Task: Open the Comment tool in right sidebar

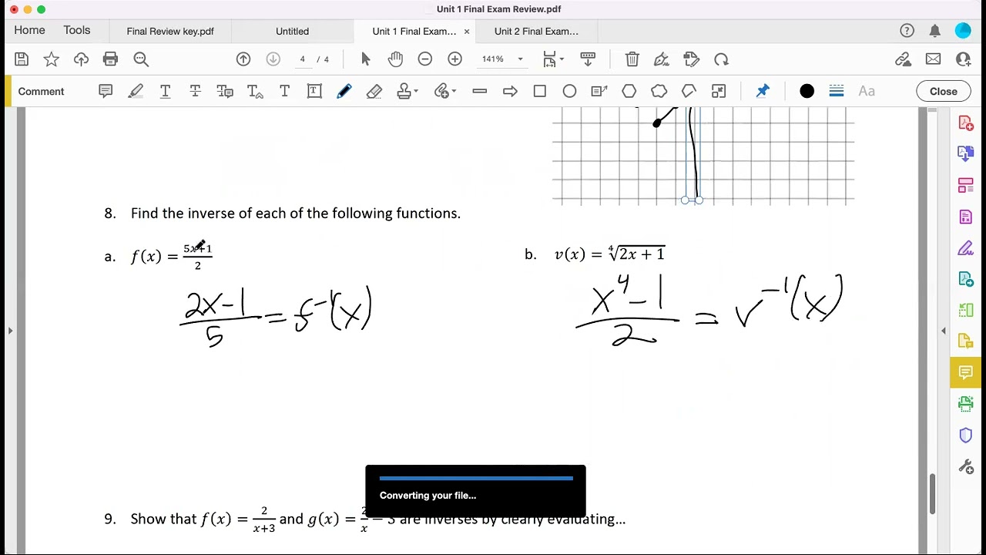Action: (x=966, y=373)
